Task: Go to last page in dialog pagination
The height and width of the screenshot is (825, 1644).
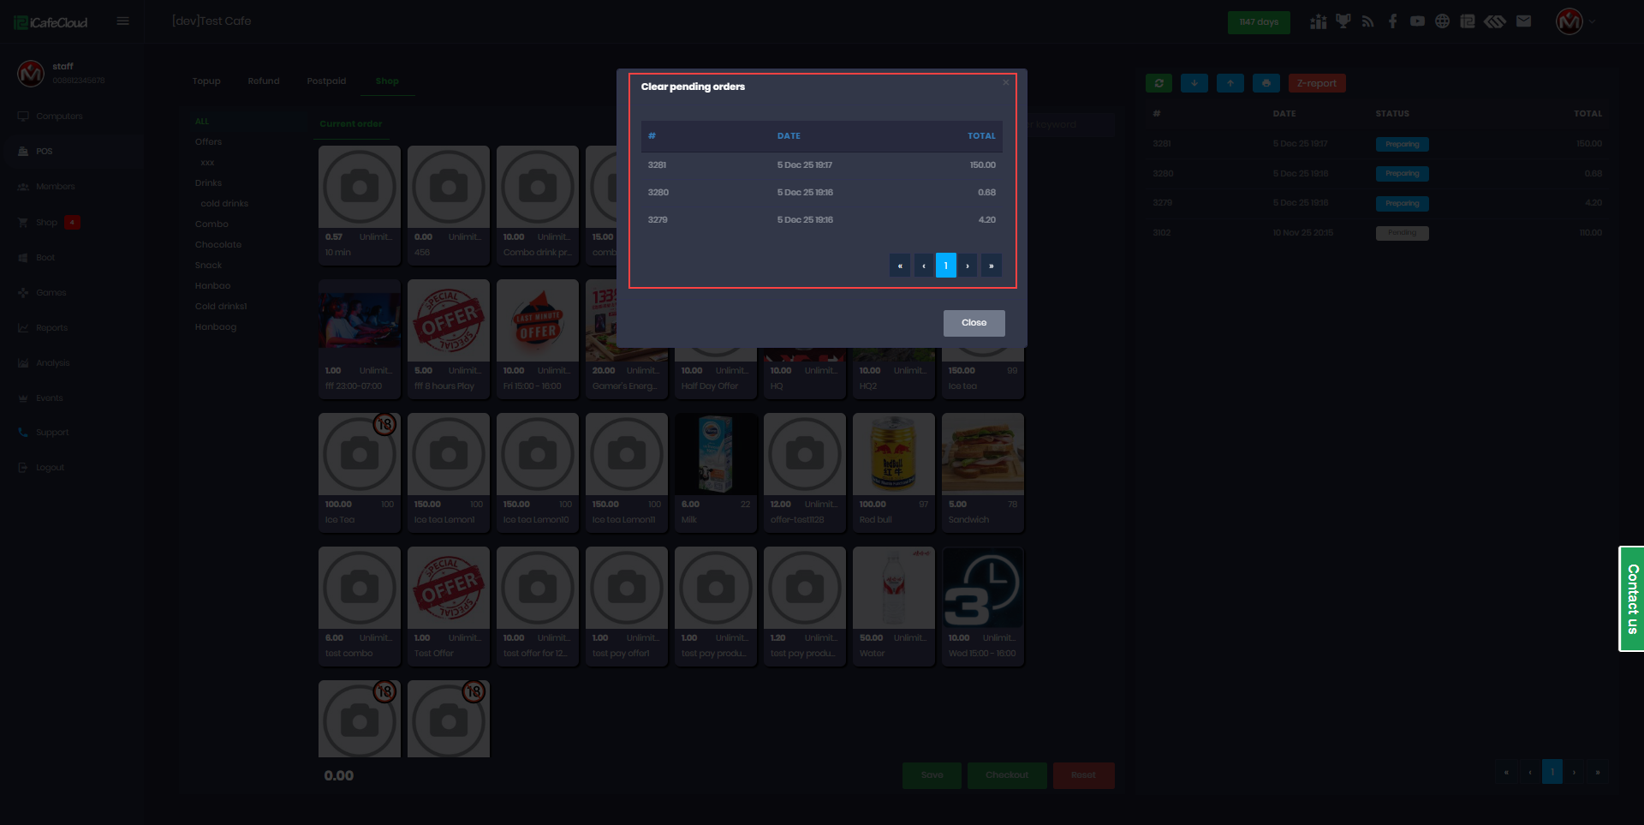Action: 992,266
